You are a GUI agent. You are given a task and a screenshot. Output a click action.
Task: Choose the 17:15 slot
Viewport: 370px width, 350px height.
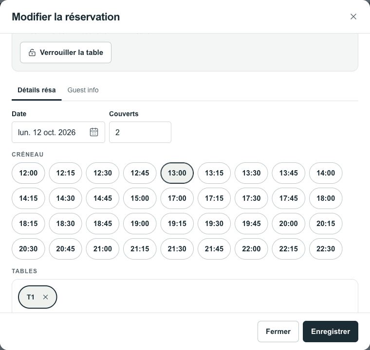coord(214,198)
